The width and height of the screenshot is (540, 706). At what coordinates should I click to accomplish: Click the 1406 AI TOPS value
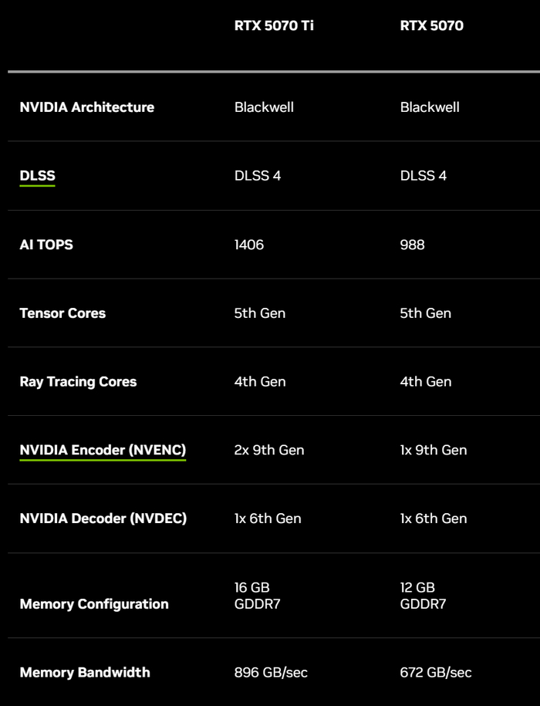(x=249, y=245)
